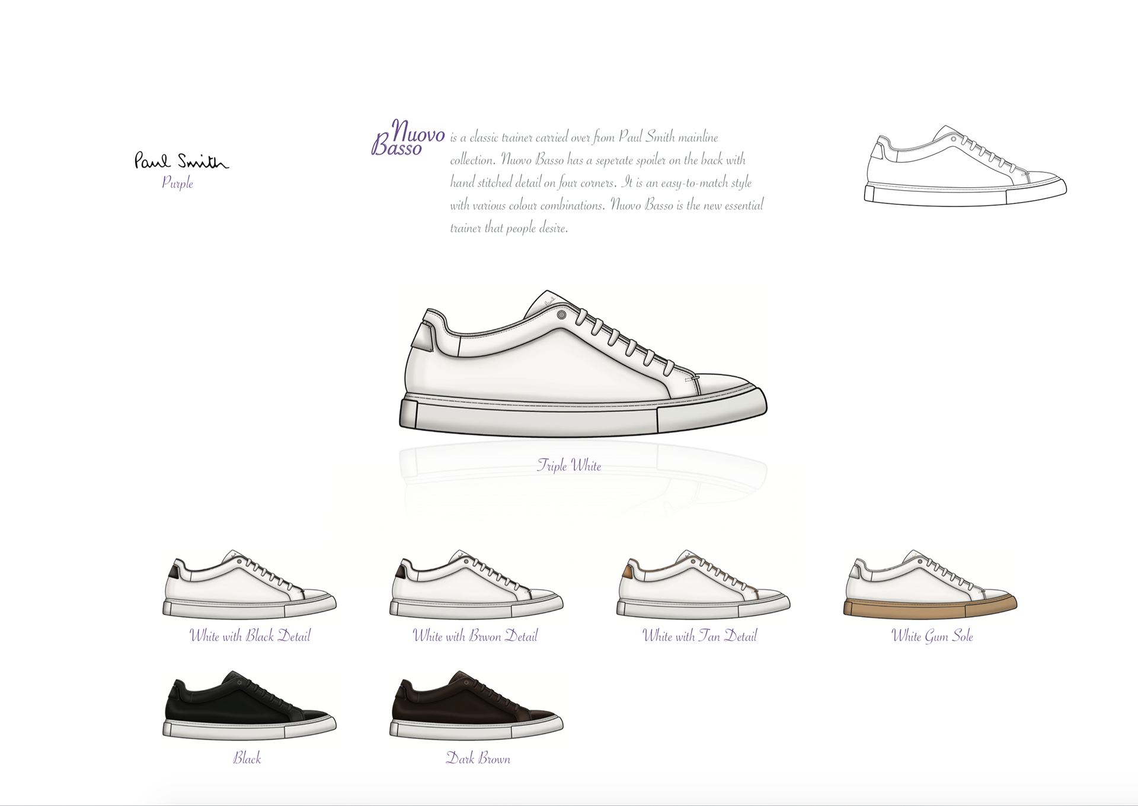
Task: Click the White with Tan Detail caption
Action: pyautogui.click(x=699, y=636)
